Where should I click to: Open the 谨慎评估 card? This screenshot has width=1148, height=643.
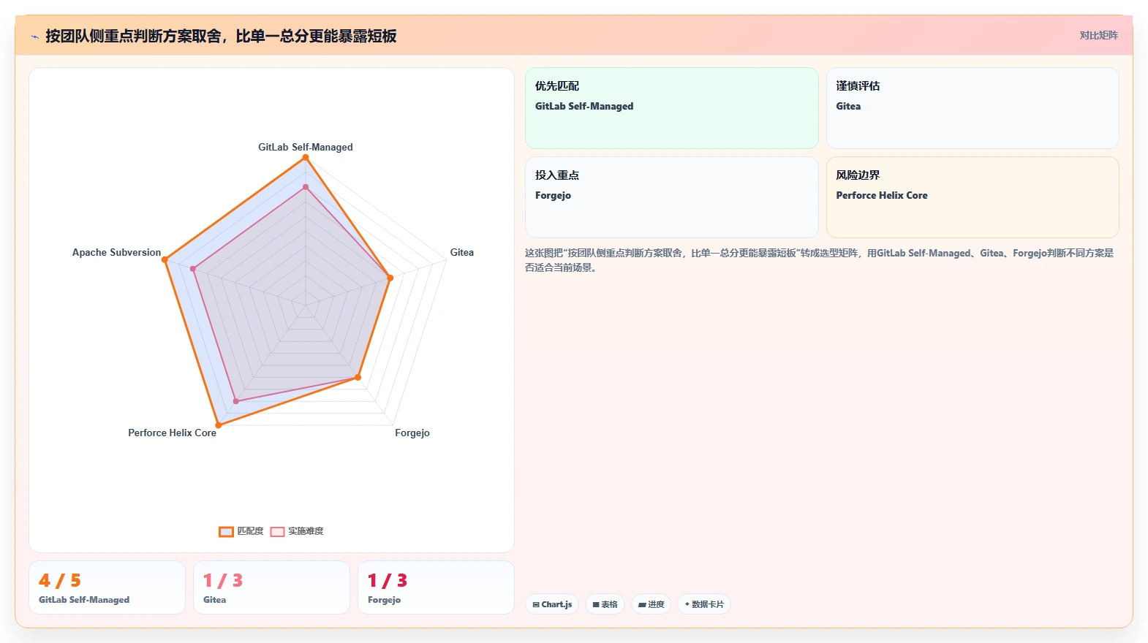click(x=973, y=108)
